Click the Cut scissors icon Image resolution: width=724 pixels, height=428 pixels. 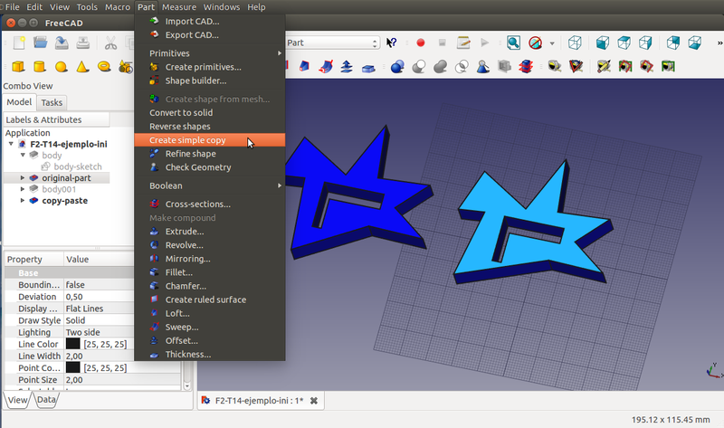[x=110, y=43]
